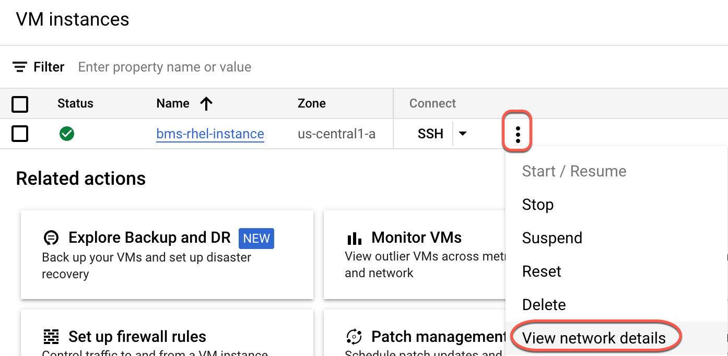
Task: Launch SSH for bms-rhel-instance
Action: [430, 134]
